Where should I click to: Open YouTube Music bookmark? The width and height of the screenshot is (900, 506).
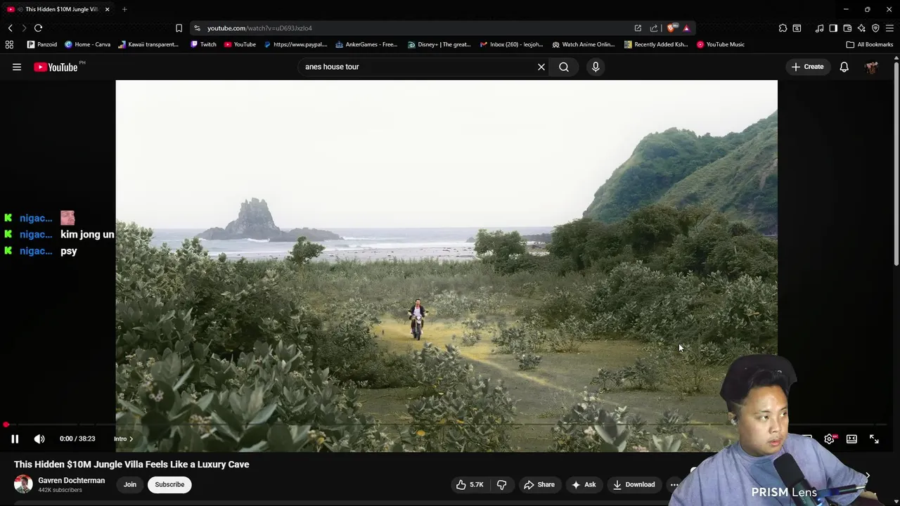click(x=721, y=44)
